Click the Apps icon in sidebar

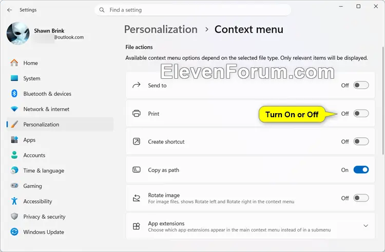click(x=14, y=139)
